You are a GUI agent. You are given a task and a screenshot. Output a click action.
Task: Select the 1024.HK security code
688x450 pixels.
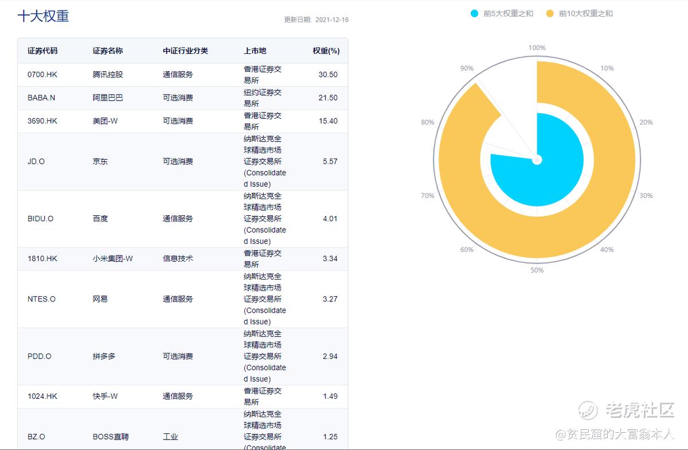tap(42, 396)
